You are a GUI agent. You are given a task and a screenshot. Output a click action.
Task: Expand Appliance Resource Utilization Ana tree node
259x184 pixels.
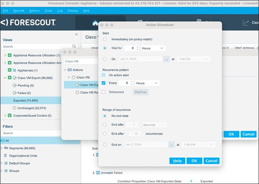pyautogui.click(x=5, y=63)
